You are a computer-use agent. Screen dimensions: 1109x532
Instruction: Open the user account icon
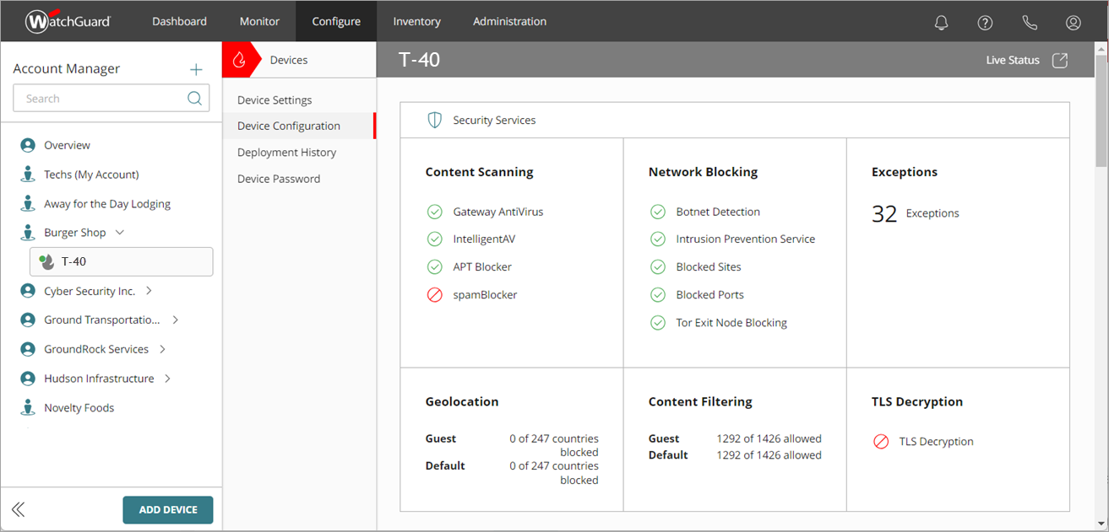tap(1073, 22)
